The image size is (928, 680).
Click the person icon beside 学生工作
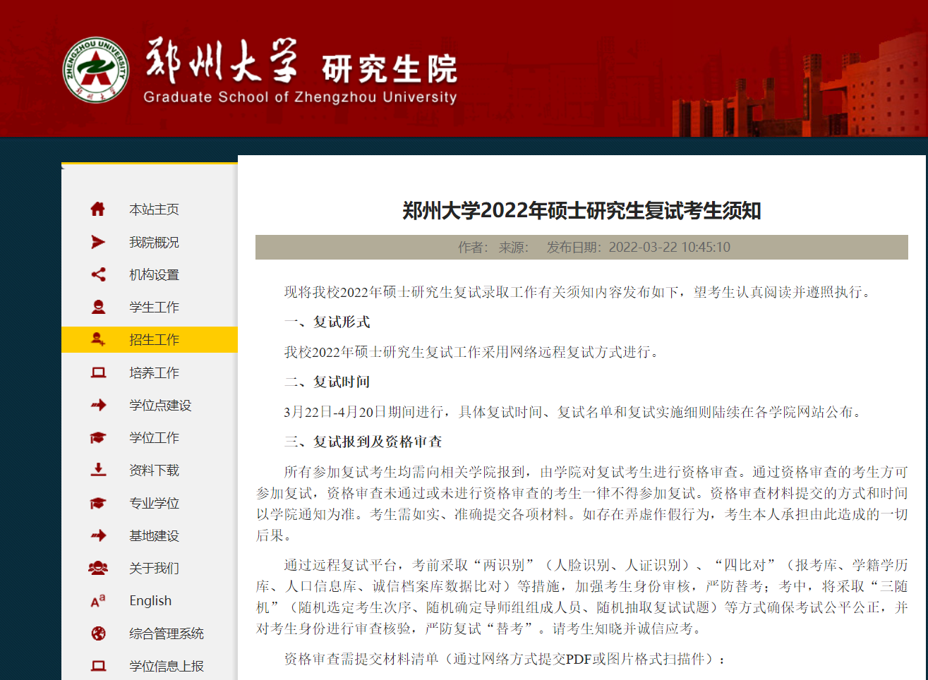tap(98, 307)
